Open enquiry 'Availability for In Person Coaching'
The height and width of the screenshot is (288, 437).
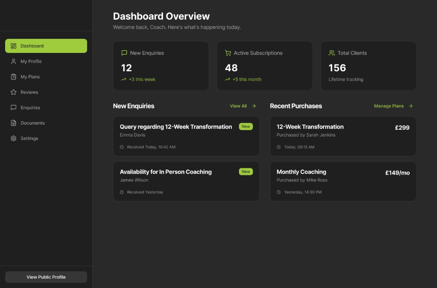pyautogui.click(x=166, y=172)
